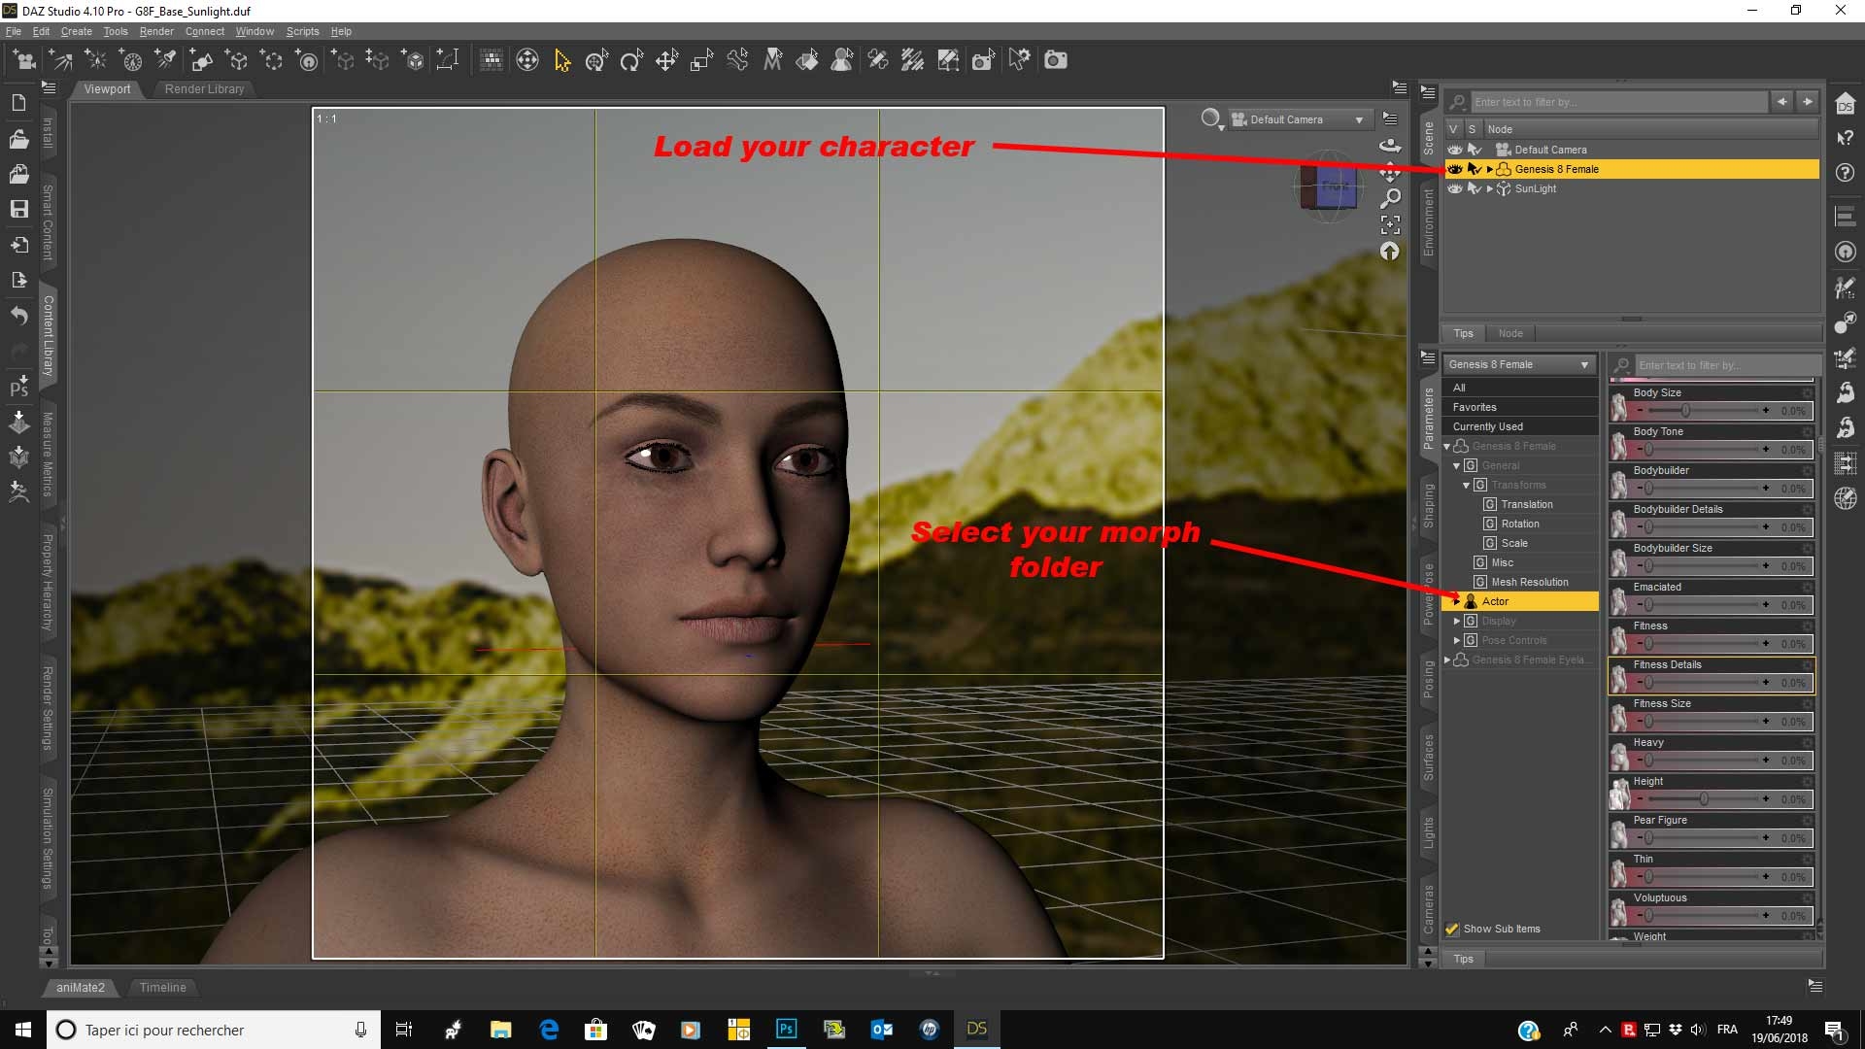Switch to the Render Library tab
The height and width of the screenshot is (1049, 1865).
click(x=204, y=89)
